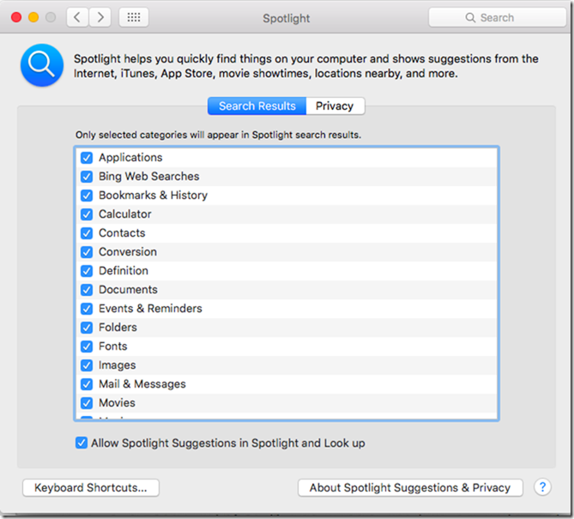The width and height of the screenshot is (574, 519).
Task: Select the Events & Reminders label
Action: [150, 309]
